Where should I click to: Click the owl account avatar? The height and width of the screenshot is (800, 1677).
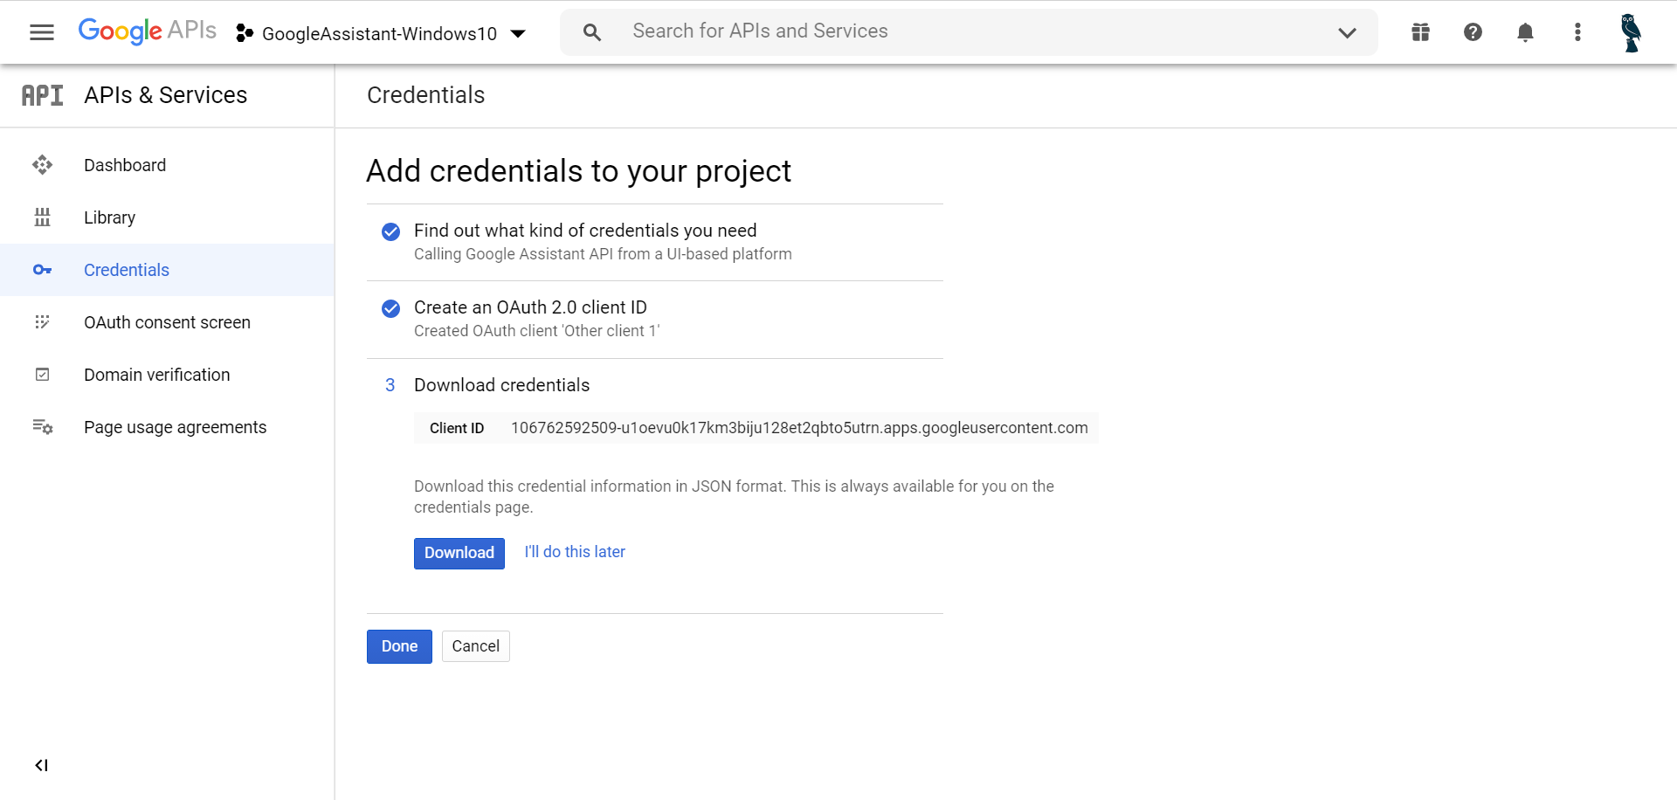coord(1630,32)
